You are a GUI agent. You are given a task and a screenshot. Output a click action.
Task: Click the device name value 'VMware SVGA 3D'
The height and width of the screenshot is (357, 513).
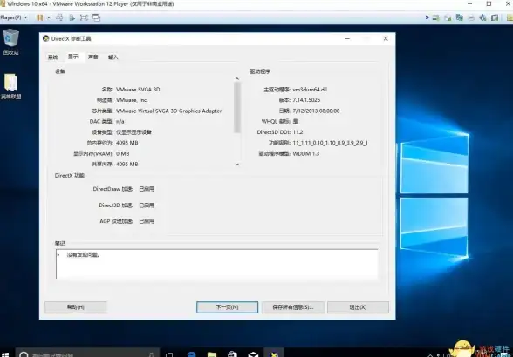[x=138, y=90]
